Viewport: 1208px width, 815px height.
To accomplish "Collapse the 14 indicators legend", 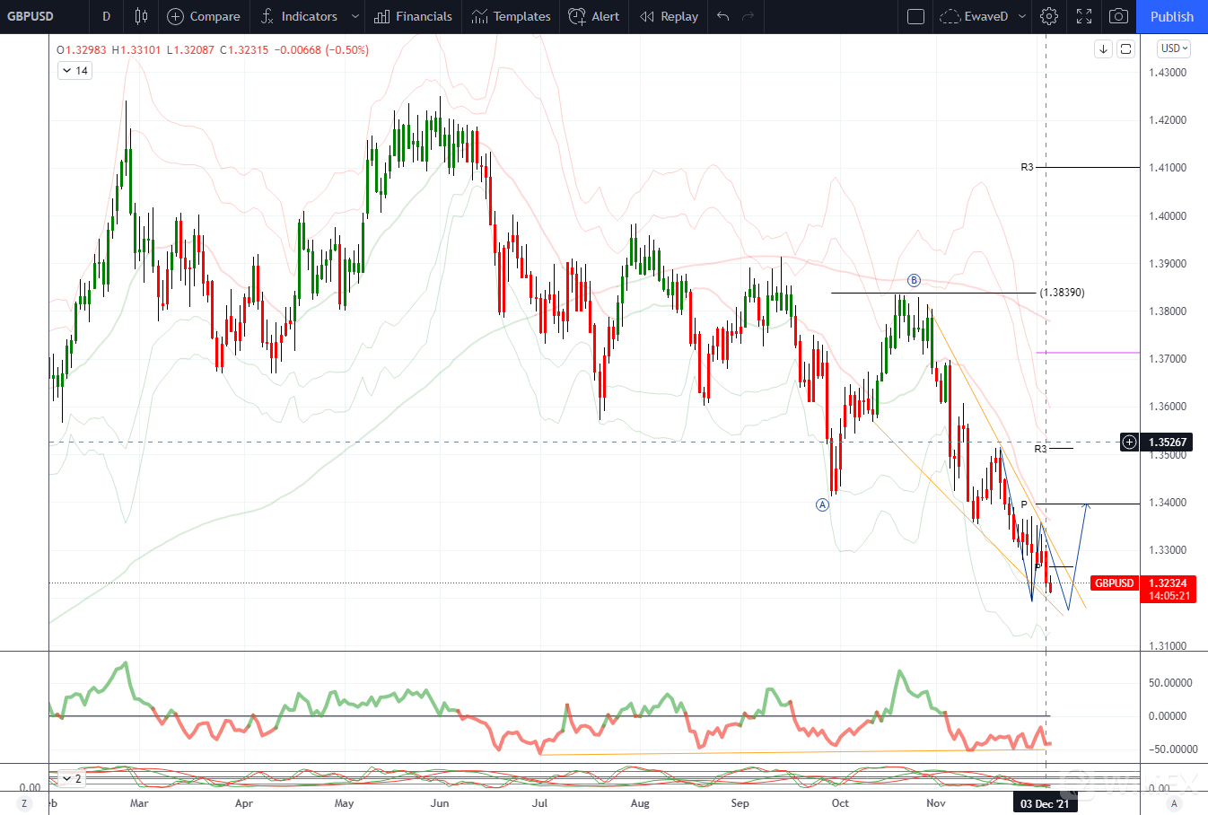I will point(67,71).
